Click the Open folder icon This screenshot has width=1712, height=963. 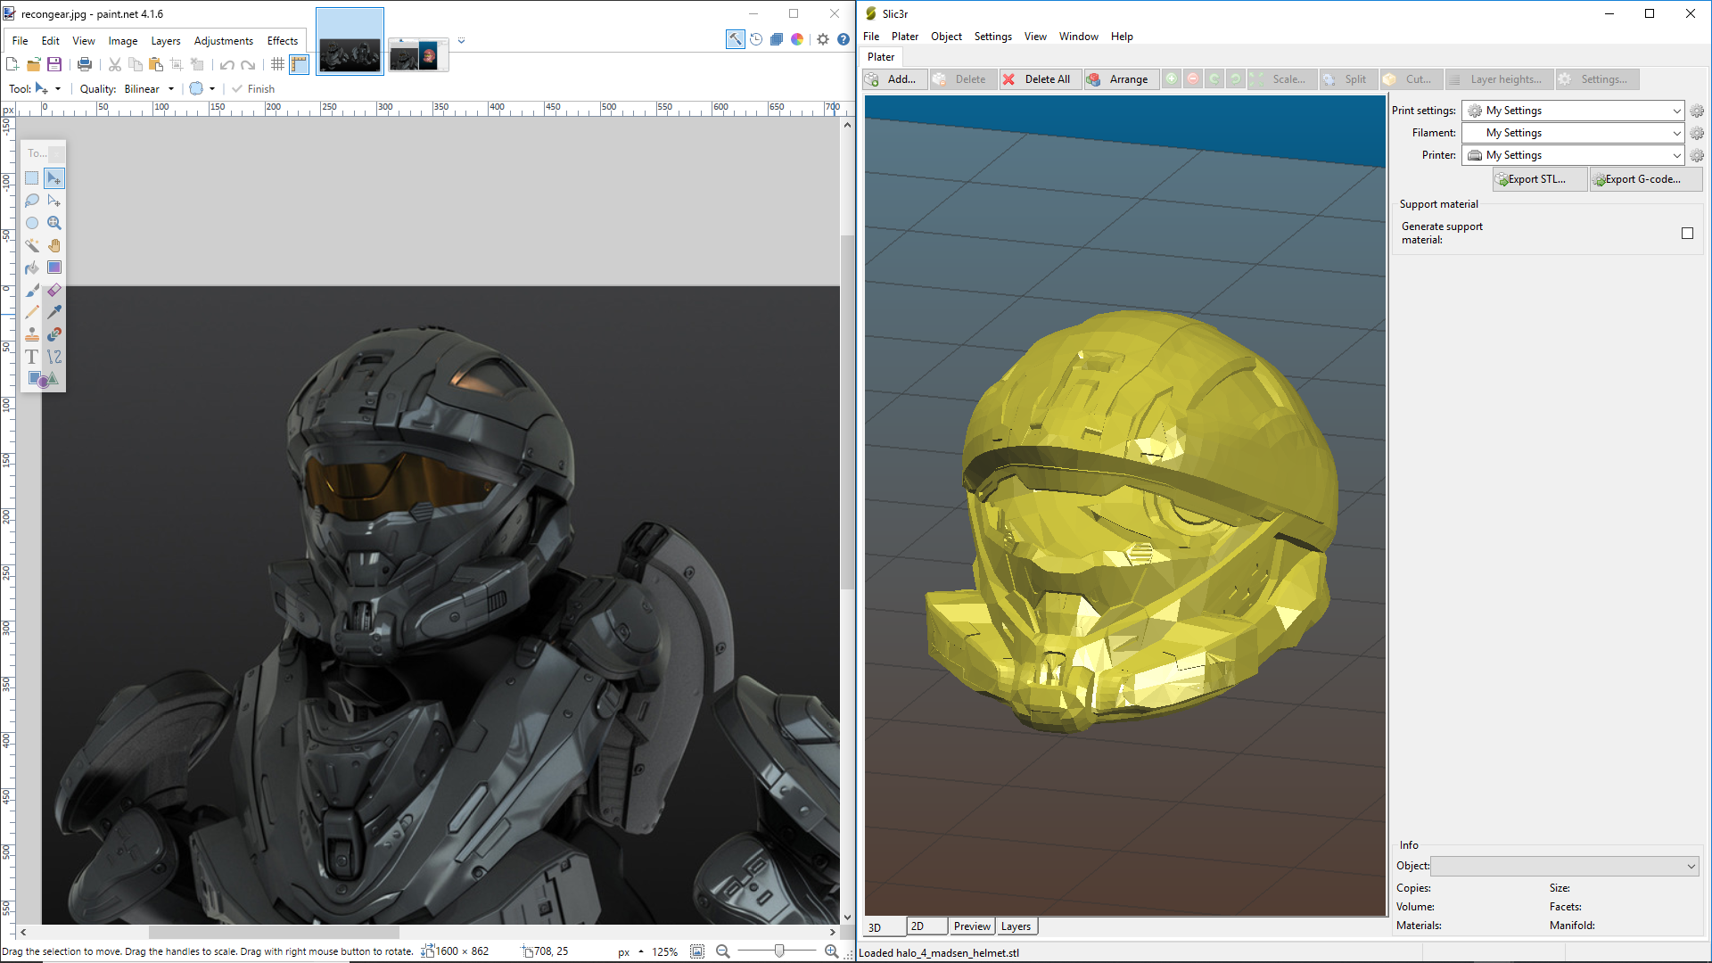pos(34,64)
